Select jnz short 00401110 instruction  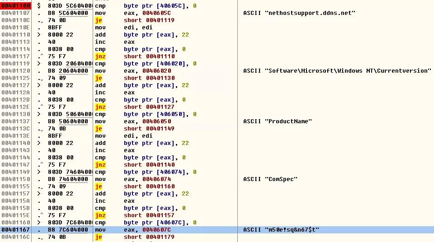pyautogui.click(x=135, y=56)
